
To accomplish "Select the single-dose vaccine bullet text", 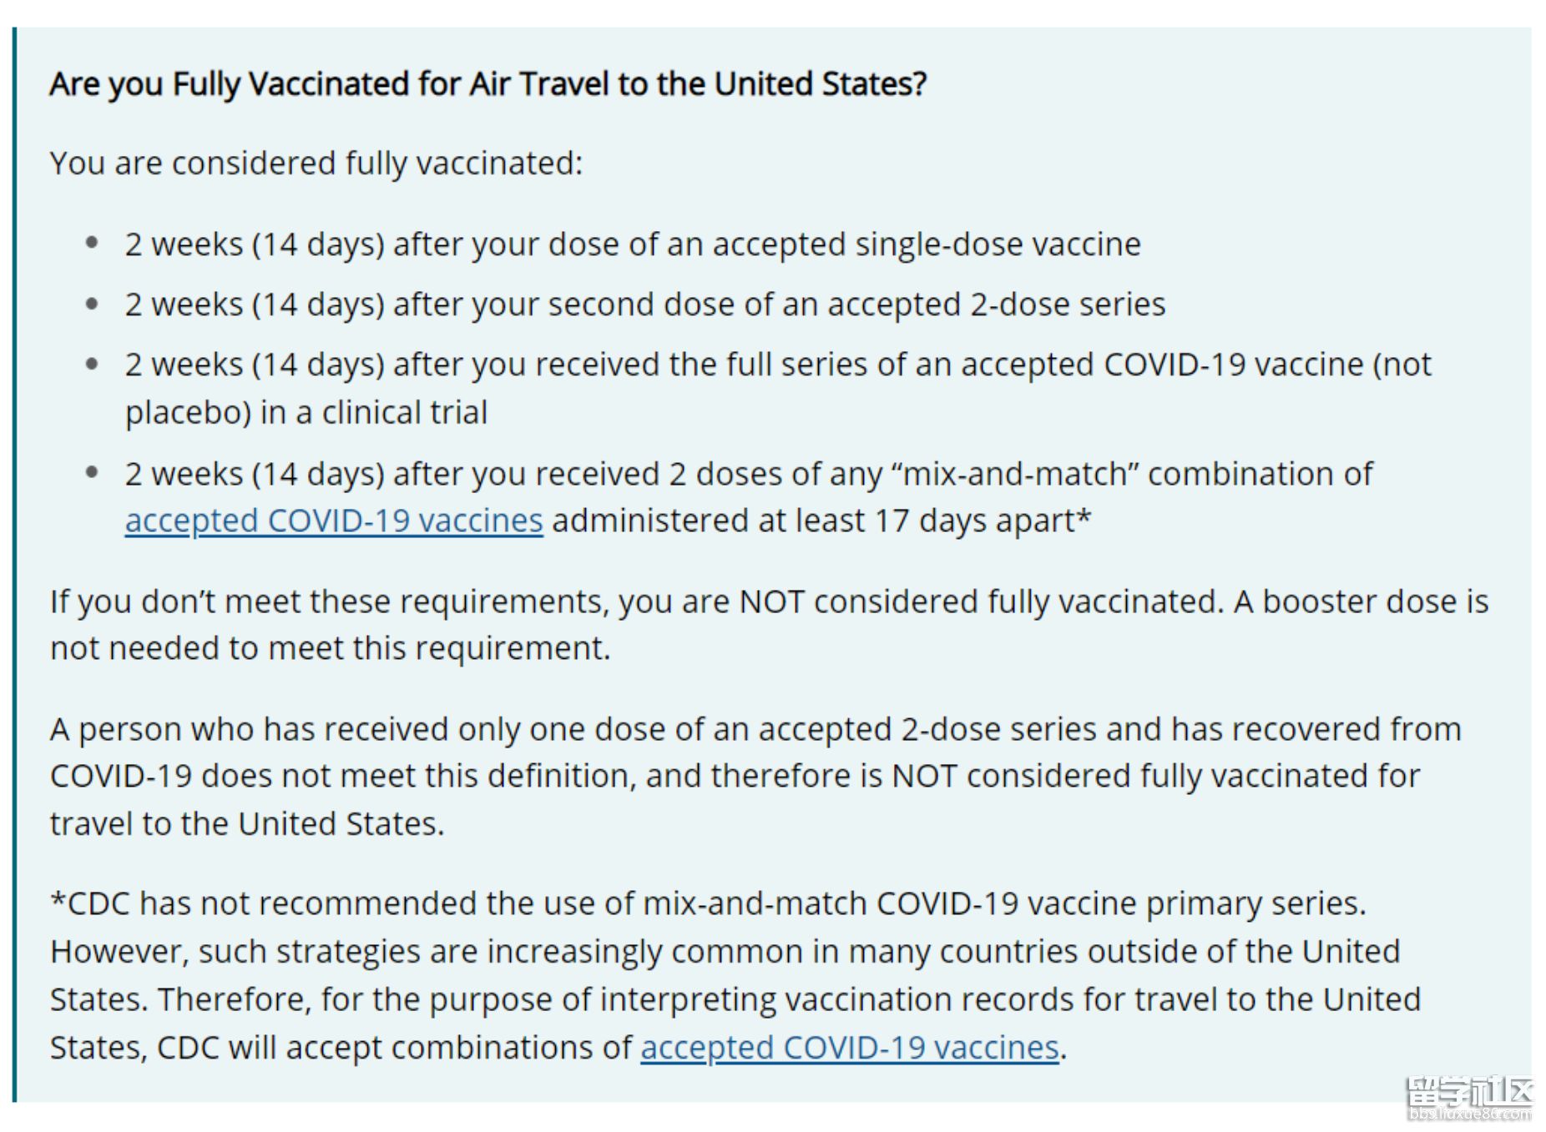I will tap(632, 244).
